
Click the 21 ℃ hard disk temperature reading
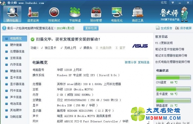click(x=174, y=106)
